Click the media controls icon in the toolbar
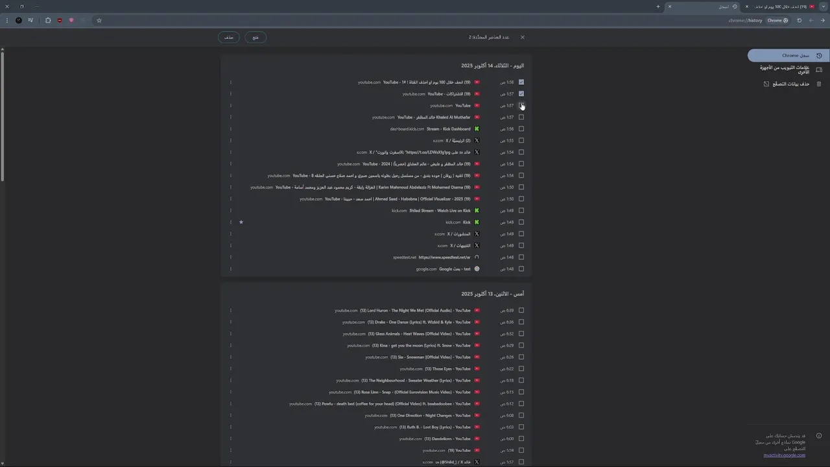The image size is (830, 467). [x=30, y=20]
